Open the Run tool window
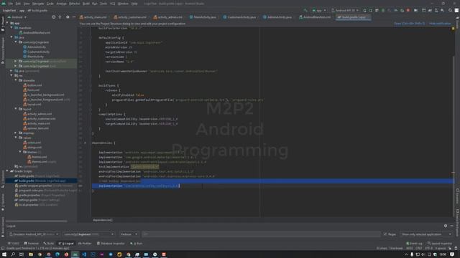 click(137, 244)
